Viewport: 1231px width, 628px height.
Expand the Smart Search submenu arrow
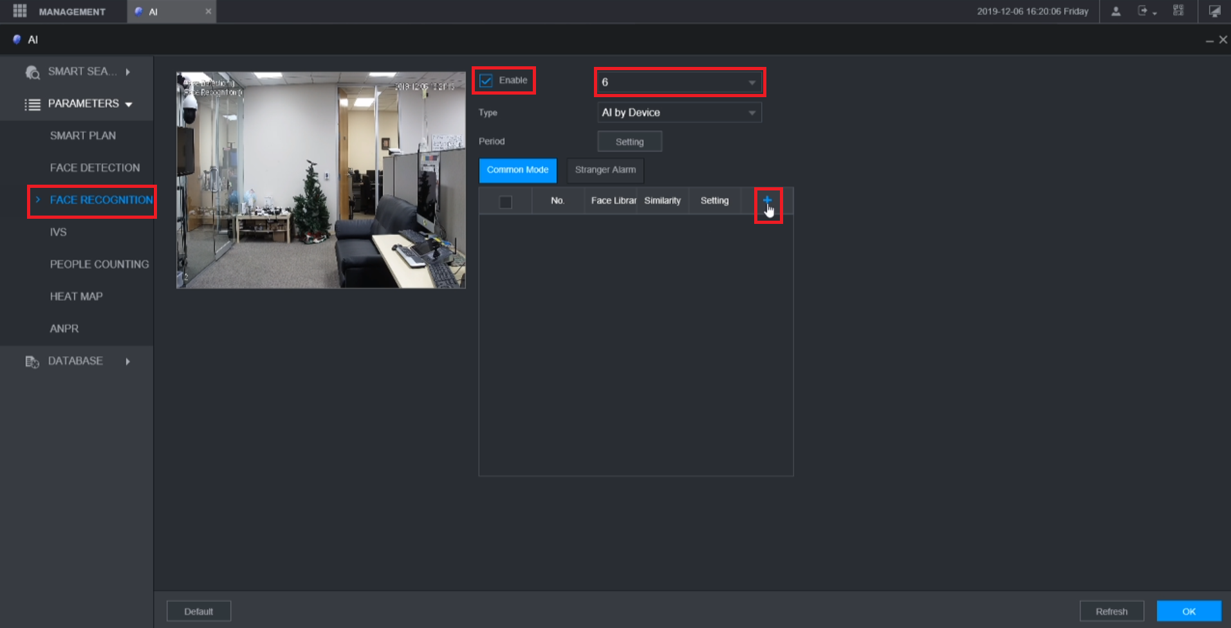click(128, 72)
